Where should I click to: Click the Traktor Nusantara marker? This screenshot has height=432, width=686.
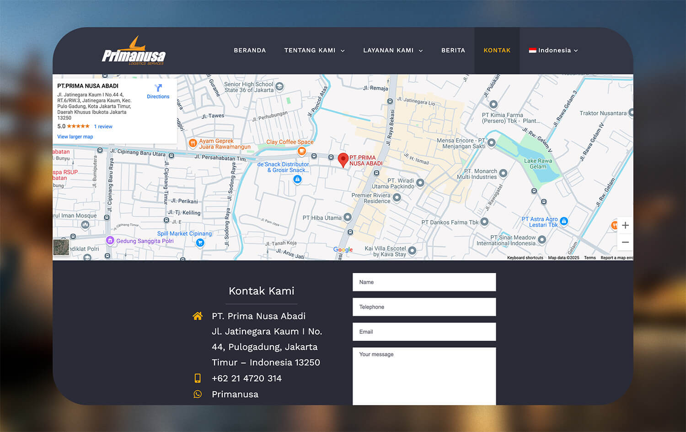(x=631, y=112)
